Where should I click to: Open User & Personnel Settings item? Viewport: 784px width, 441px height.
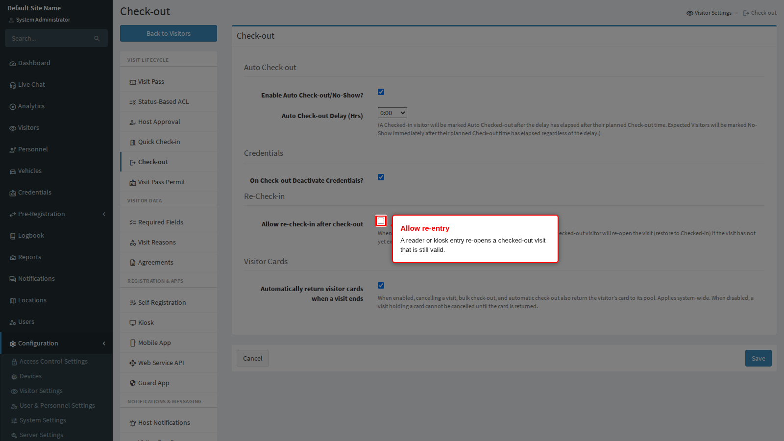pos(57,406)
